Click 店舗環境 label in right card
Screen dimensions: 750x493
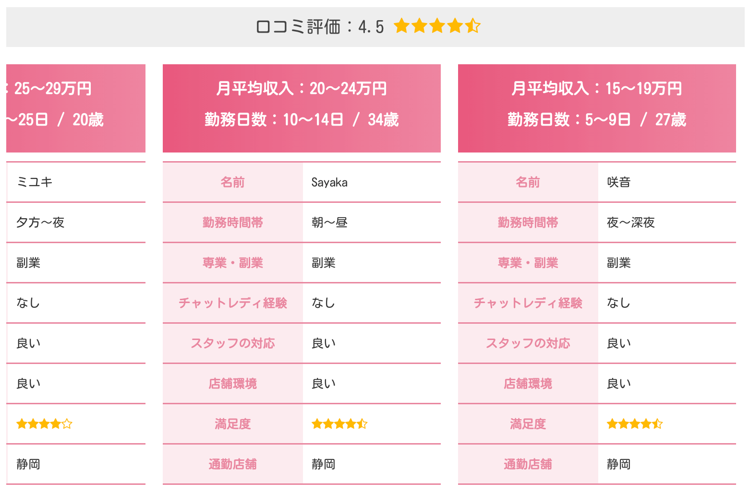click(528, 384)
